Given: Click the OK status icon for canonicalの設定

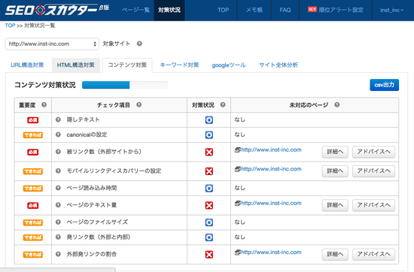Looking at the screenshot, I should point(209,135).
